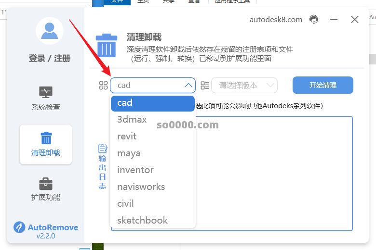The height and width of the screenshot is (250, 376).
Task: Pick inventor from the dropdown list
Action: 135,170
